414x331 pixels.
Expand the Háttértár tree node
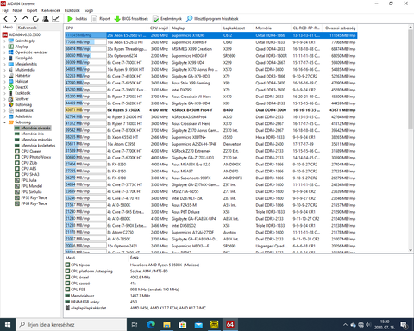point(4,76)
